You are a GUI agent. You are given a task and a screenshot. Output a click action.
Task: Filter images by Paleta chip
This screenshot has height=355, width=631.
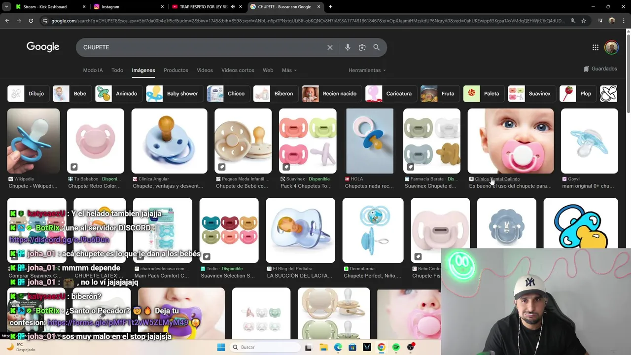pyautogui.click(x=484, y=94)
